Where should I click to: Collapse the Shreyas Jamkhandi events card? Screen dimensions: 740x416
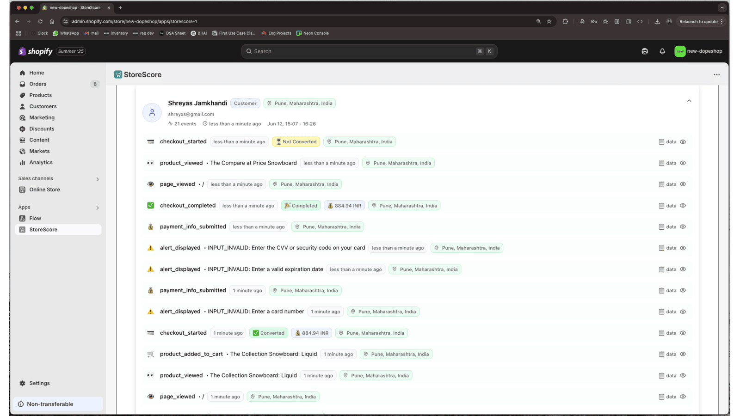click(689, 101)
